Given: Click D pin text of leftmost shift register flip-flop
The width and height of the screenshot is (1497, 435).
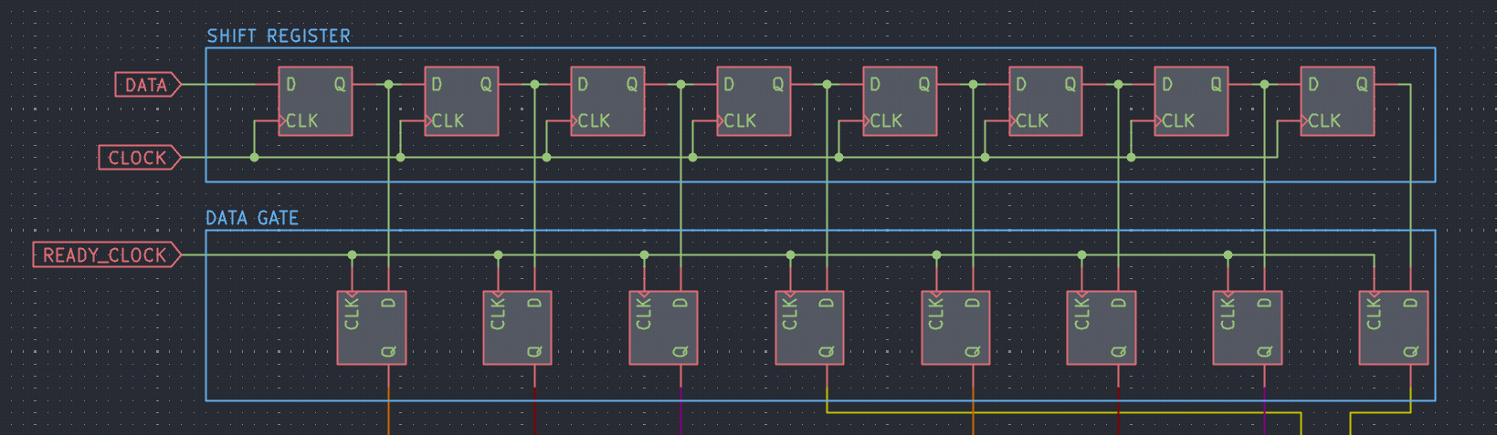Looking at the screenshot, I should [x=291, y=84].
